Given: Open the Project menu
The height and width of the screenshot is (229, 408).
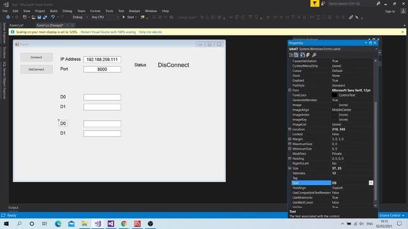Looking at the screenshot, I should click(40, 11).
